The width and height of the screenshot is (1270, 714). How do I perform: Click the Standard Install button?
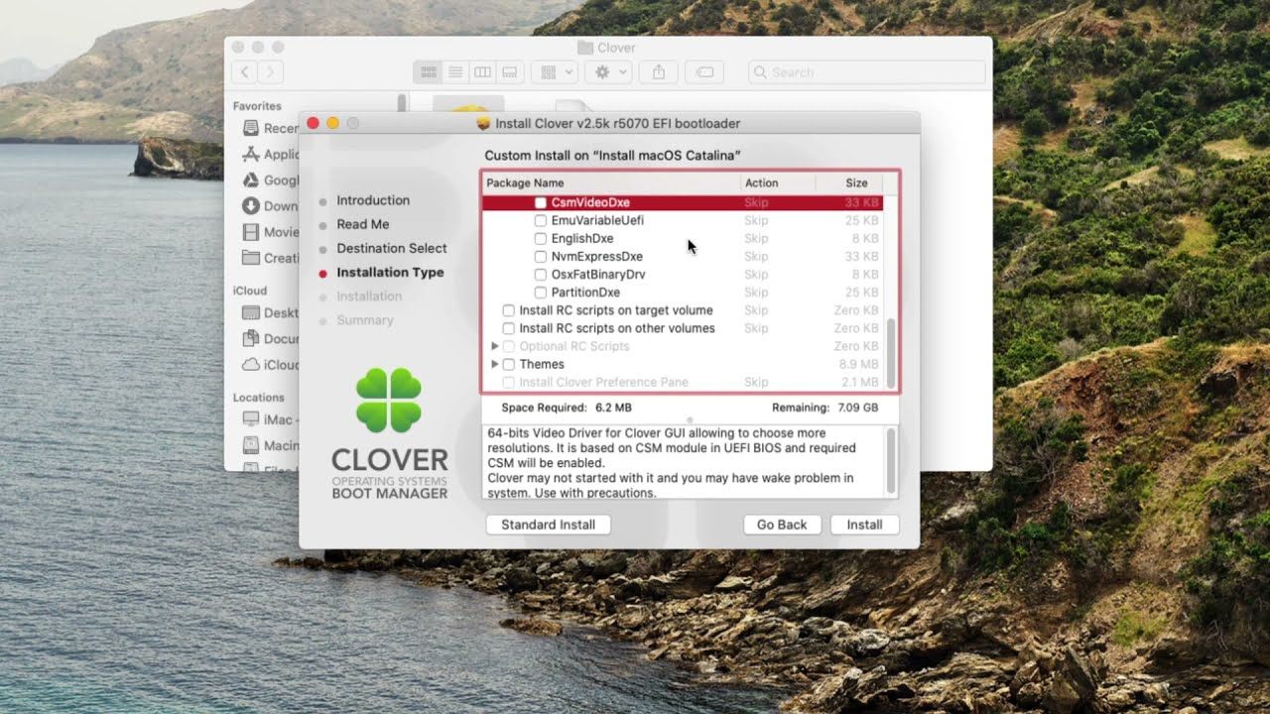tap(548, 525)
